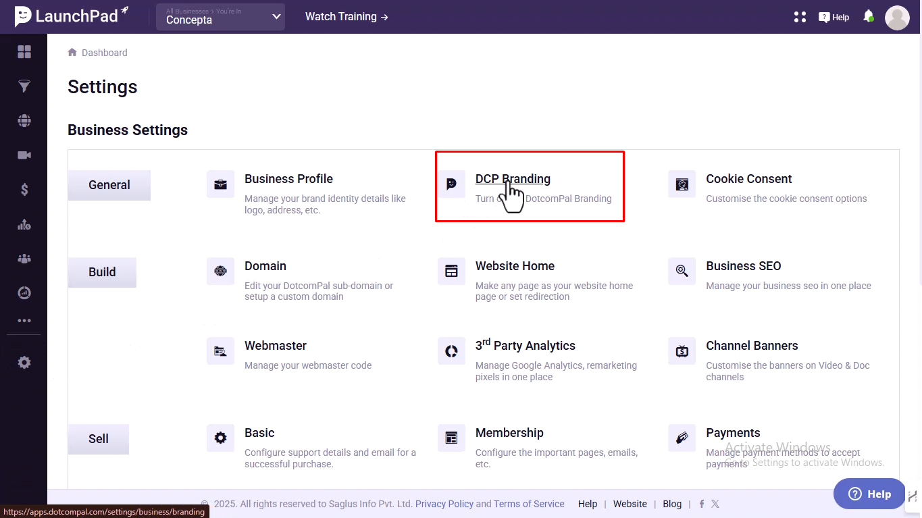Select the Build settings tab
The width and height of the screenshot is (922, 518).
tap(102, 272)
